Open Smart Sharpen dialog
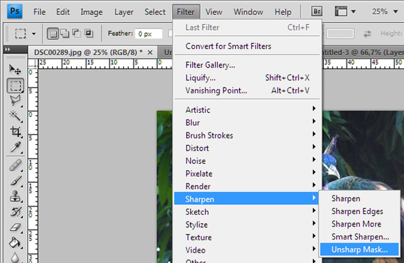The height and width of the screenshot is (263, 404). pyautogui.click(x=359, y=237)
